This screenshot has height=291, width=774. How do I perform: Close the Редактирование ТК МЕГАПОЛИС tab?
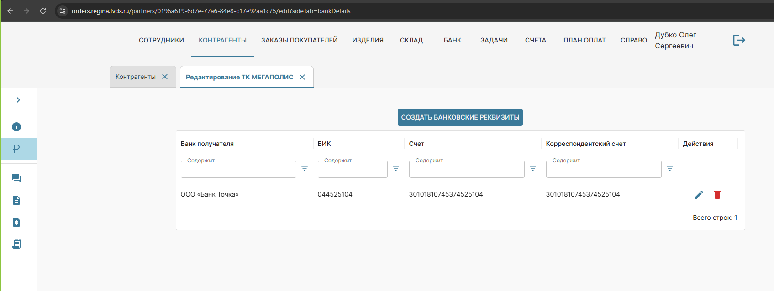tap(302, 77)
